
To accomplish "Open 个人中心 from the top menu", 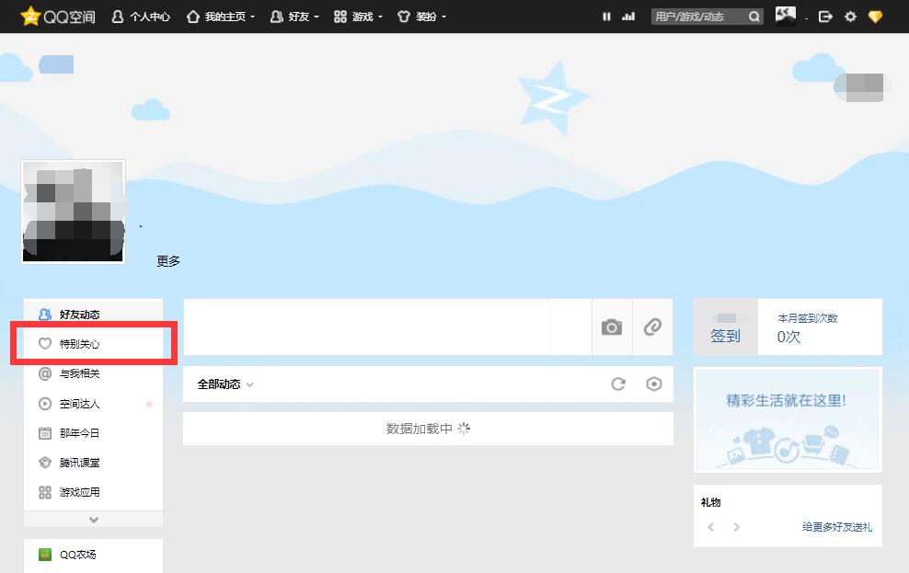I will point(140,16).
